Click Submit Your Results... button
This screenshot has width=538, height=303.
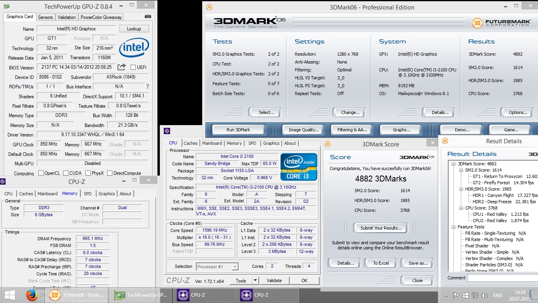click(381, 228)
